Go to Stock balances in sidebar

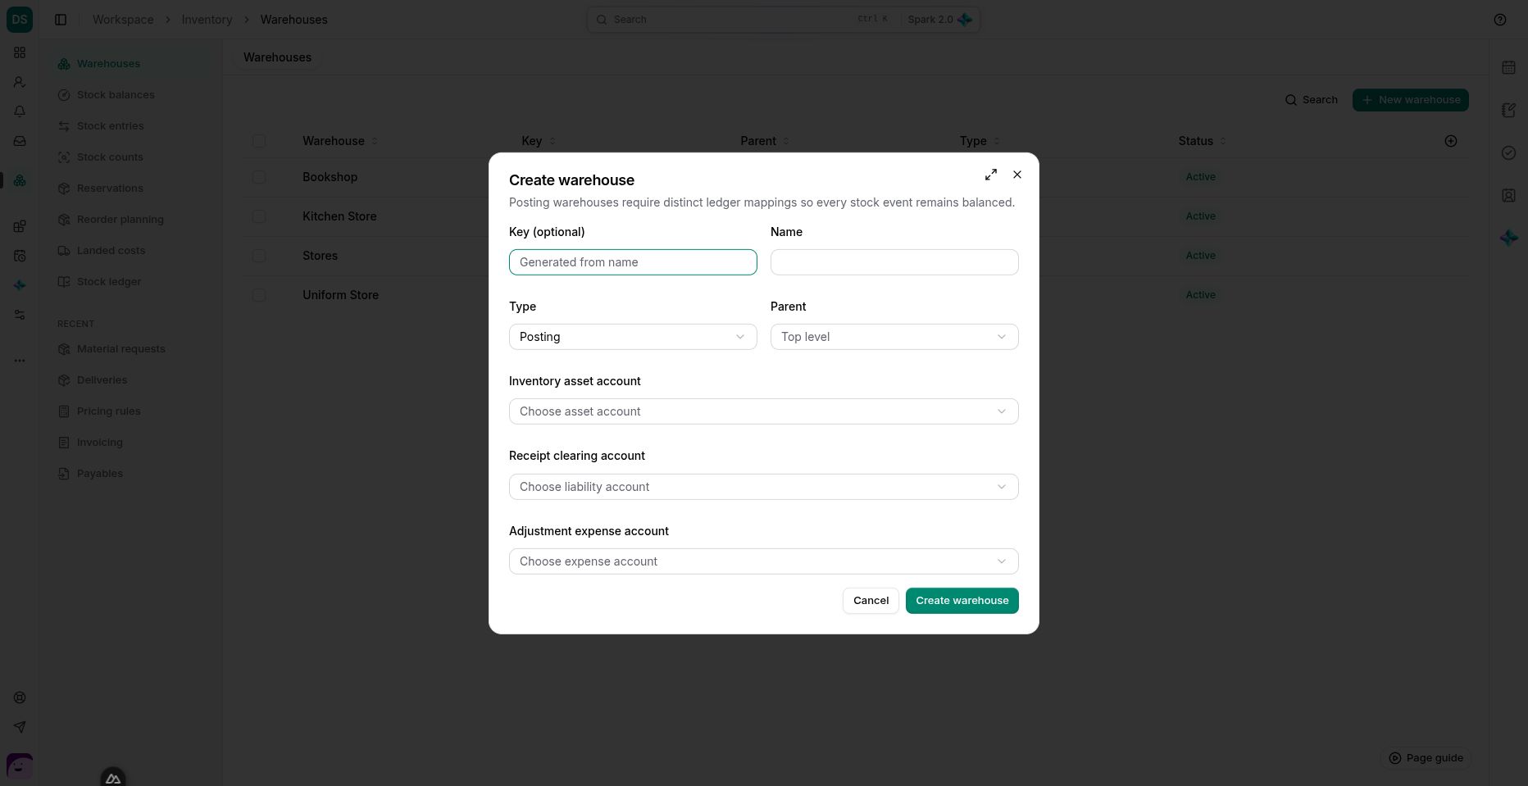116,95
